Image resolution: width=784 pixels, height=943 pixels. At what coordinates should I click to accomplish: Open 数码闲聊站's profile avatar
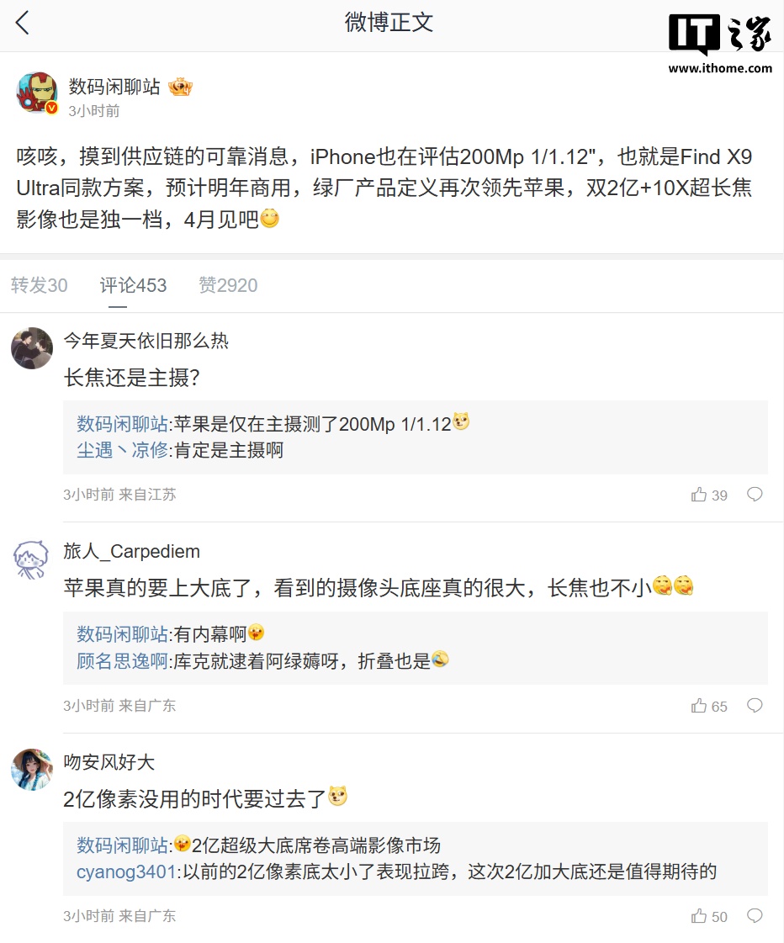pos(37,93)
